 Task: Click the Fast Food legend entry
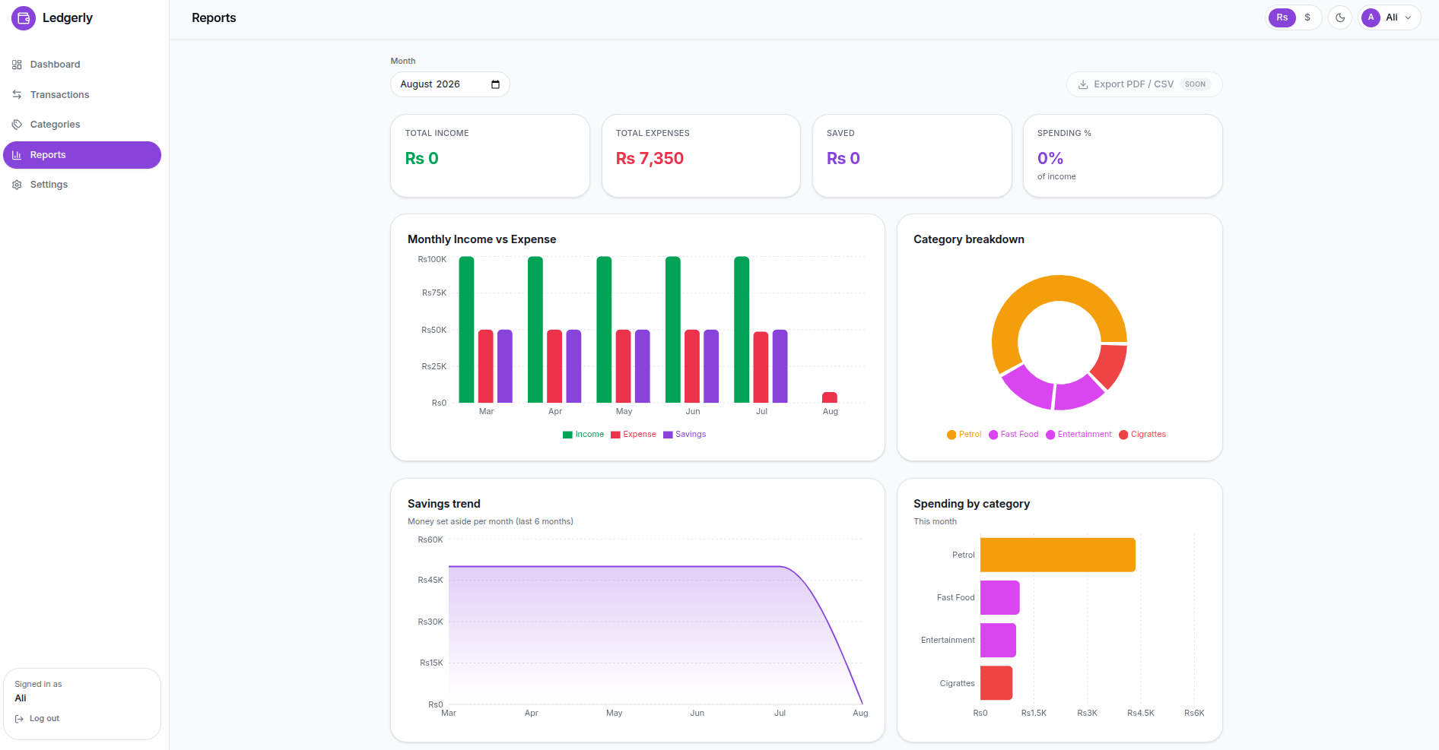1014,435
